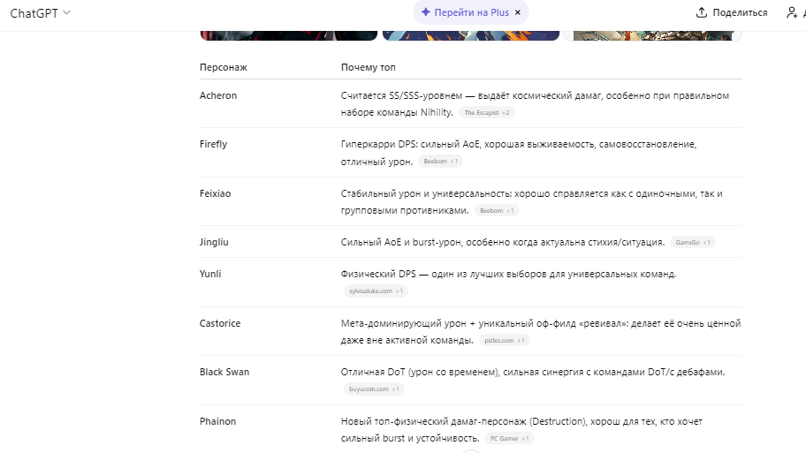Open the GamsGo source citation
The width and height of the screenshot is (806, 453).
(x=693, y=242)
